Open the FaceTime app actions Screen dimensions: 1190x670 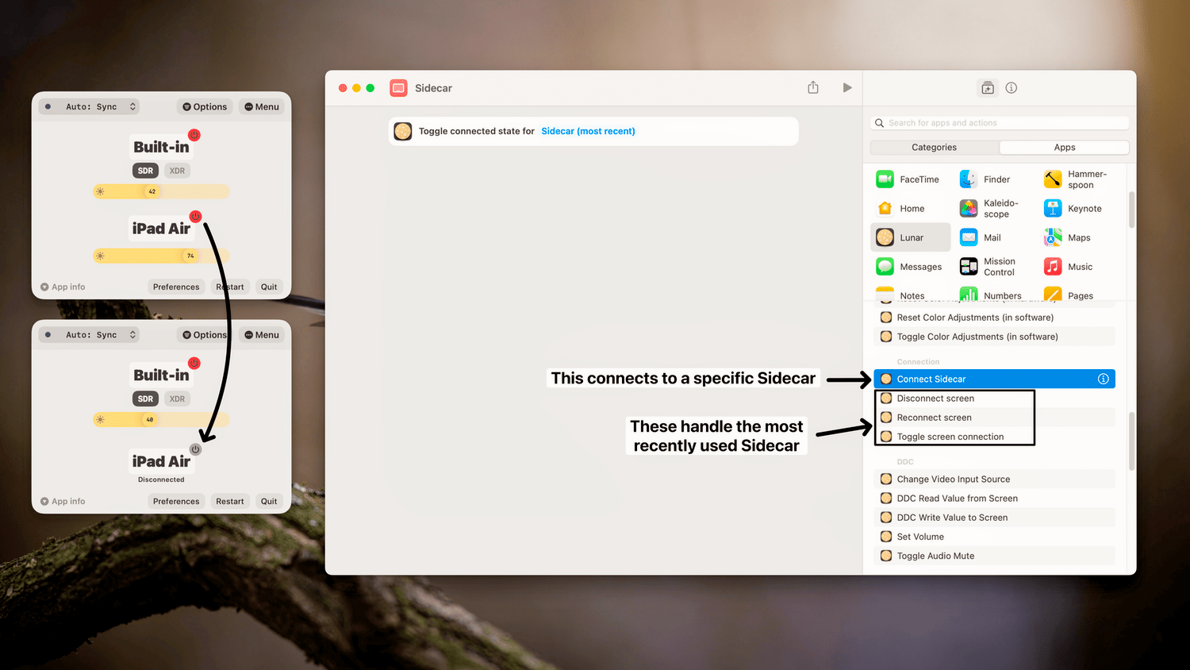(x=908, y=179)
